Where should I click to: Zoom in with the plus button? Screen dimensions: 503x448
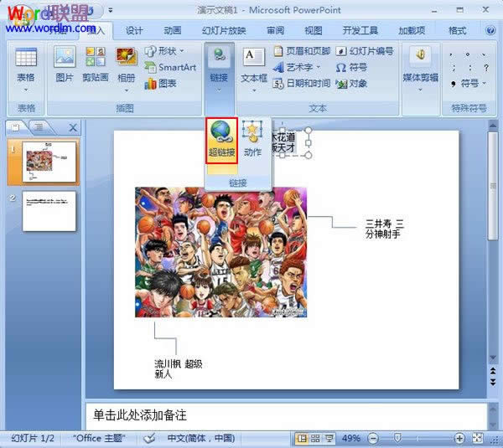[x=459, y=438]
